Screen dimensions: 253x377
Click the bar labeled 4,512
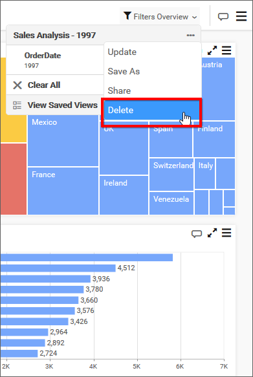tap(58, 268)
